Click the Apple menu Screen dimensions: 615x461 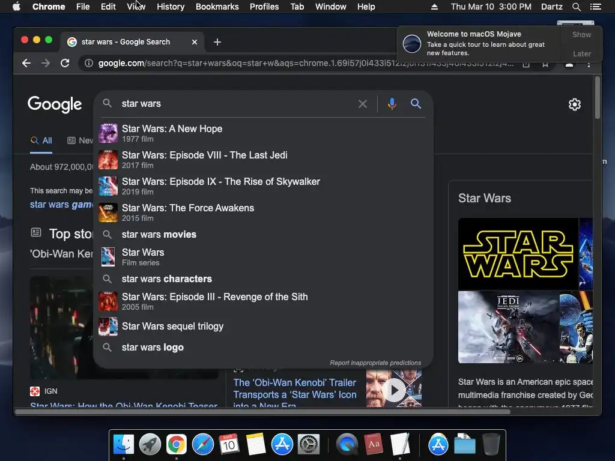tap(16, 7)
